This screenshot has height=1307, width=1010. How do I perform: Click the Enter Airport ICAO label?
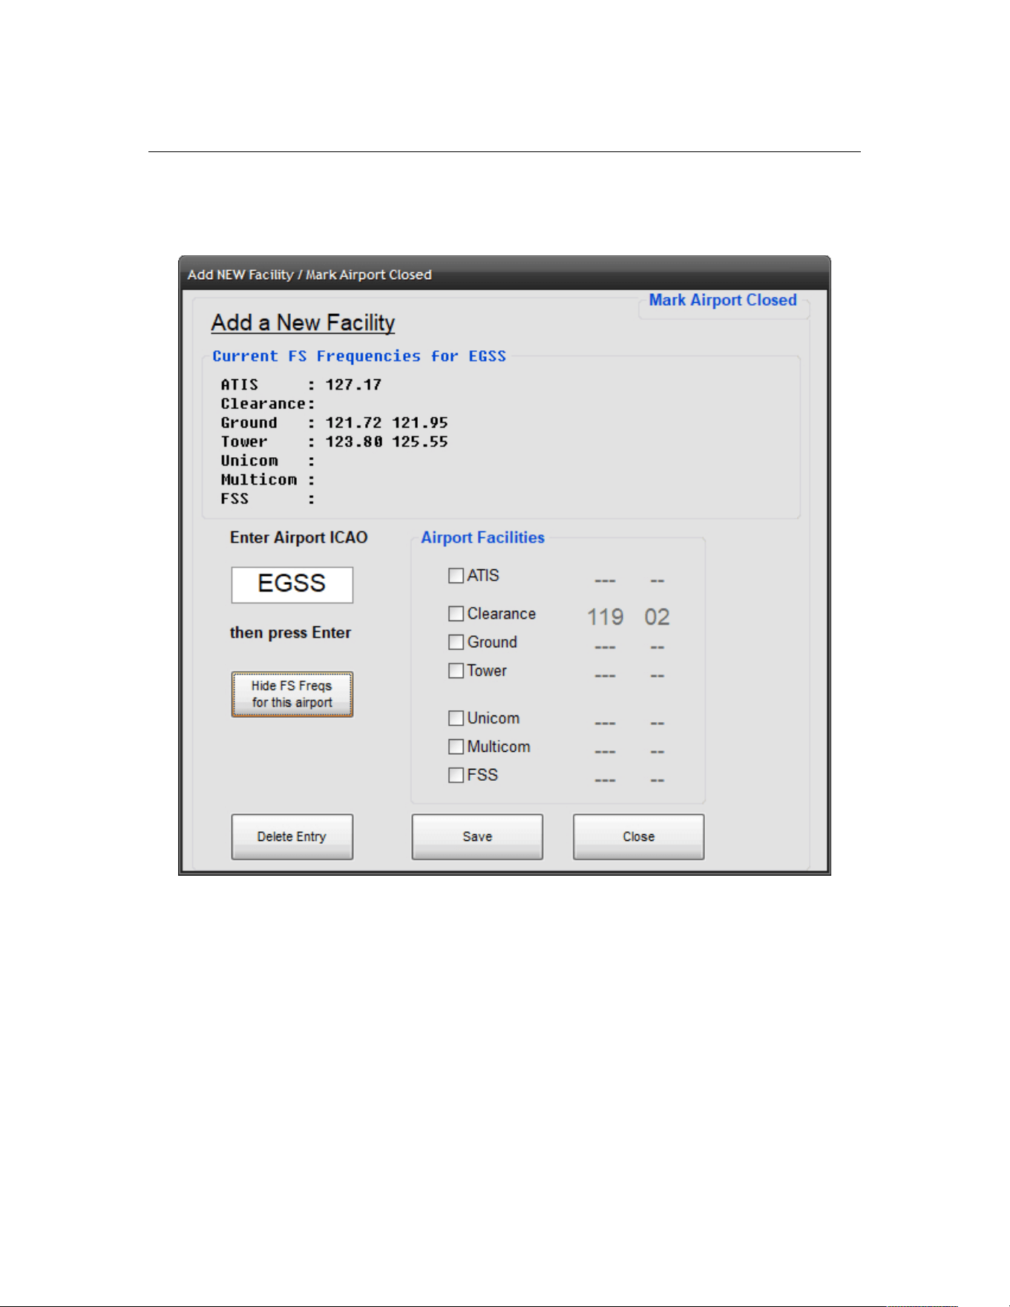(299, 537)
